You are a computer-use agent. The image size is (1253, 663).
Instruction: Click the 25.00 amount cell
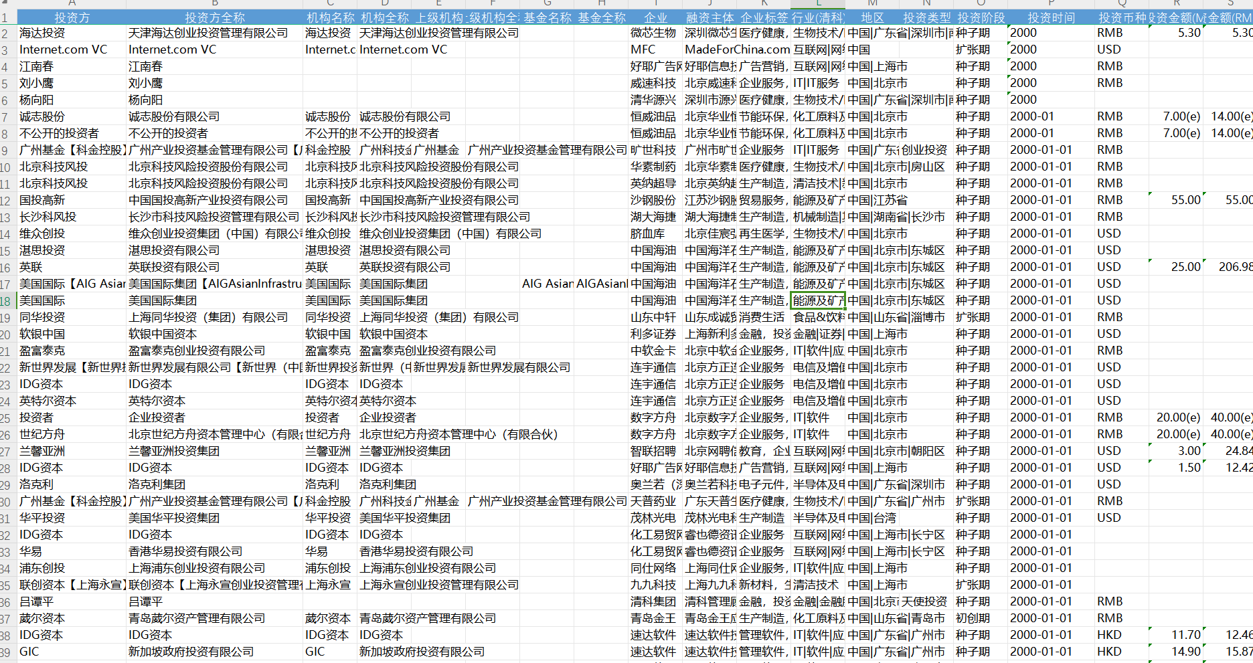pyautogui.click(x=1176, y=267)
